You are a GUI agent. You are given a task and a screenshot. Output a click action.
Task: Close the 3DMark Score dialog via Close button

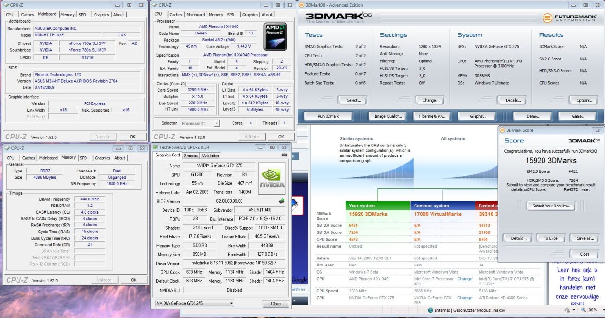point(585,254)
